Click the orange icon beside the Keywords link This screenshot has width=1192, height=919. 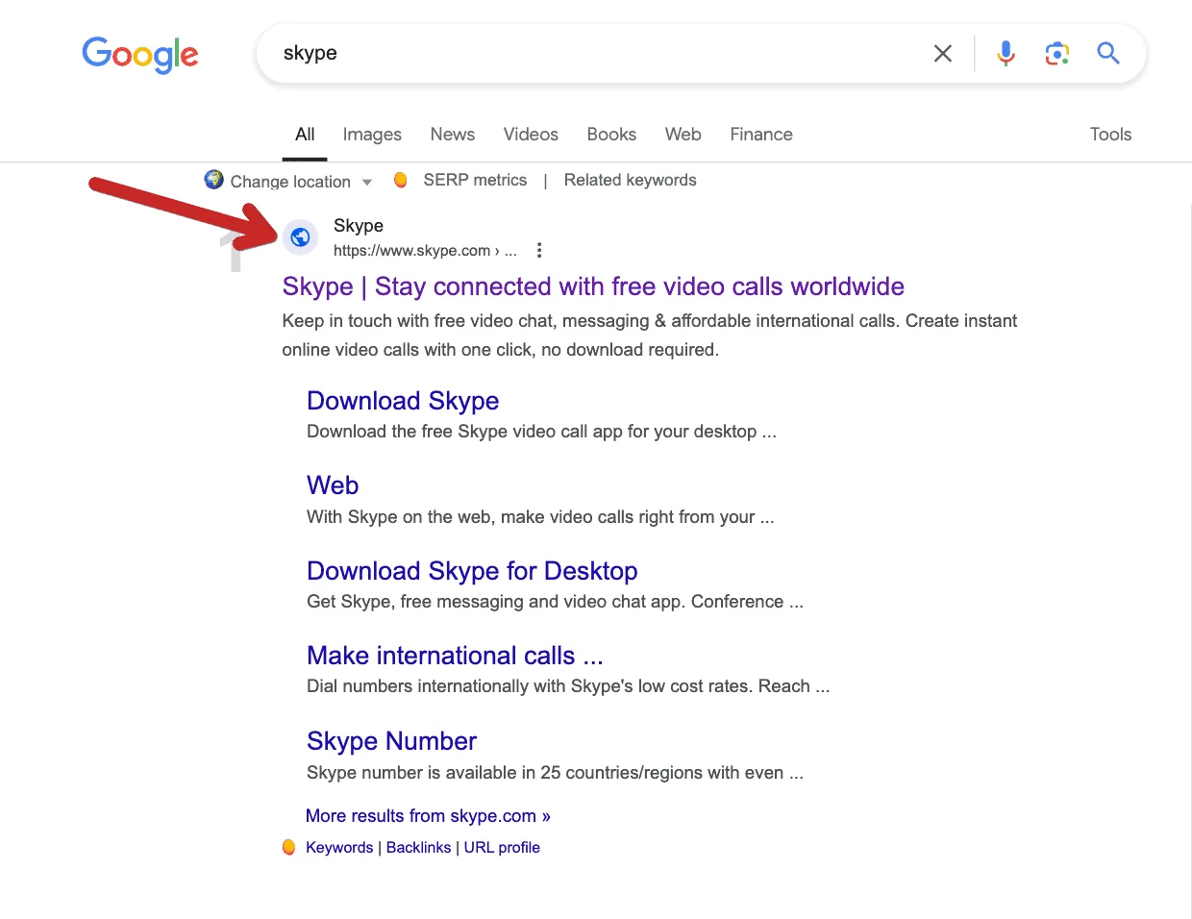click(x=289, y=847)
